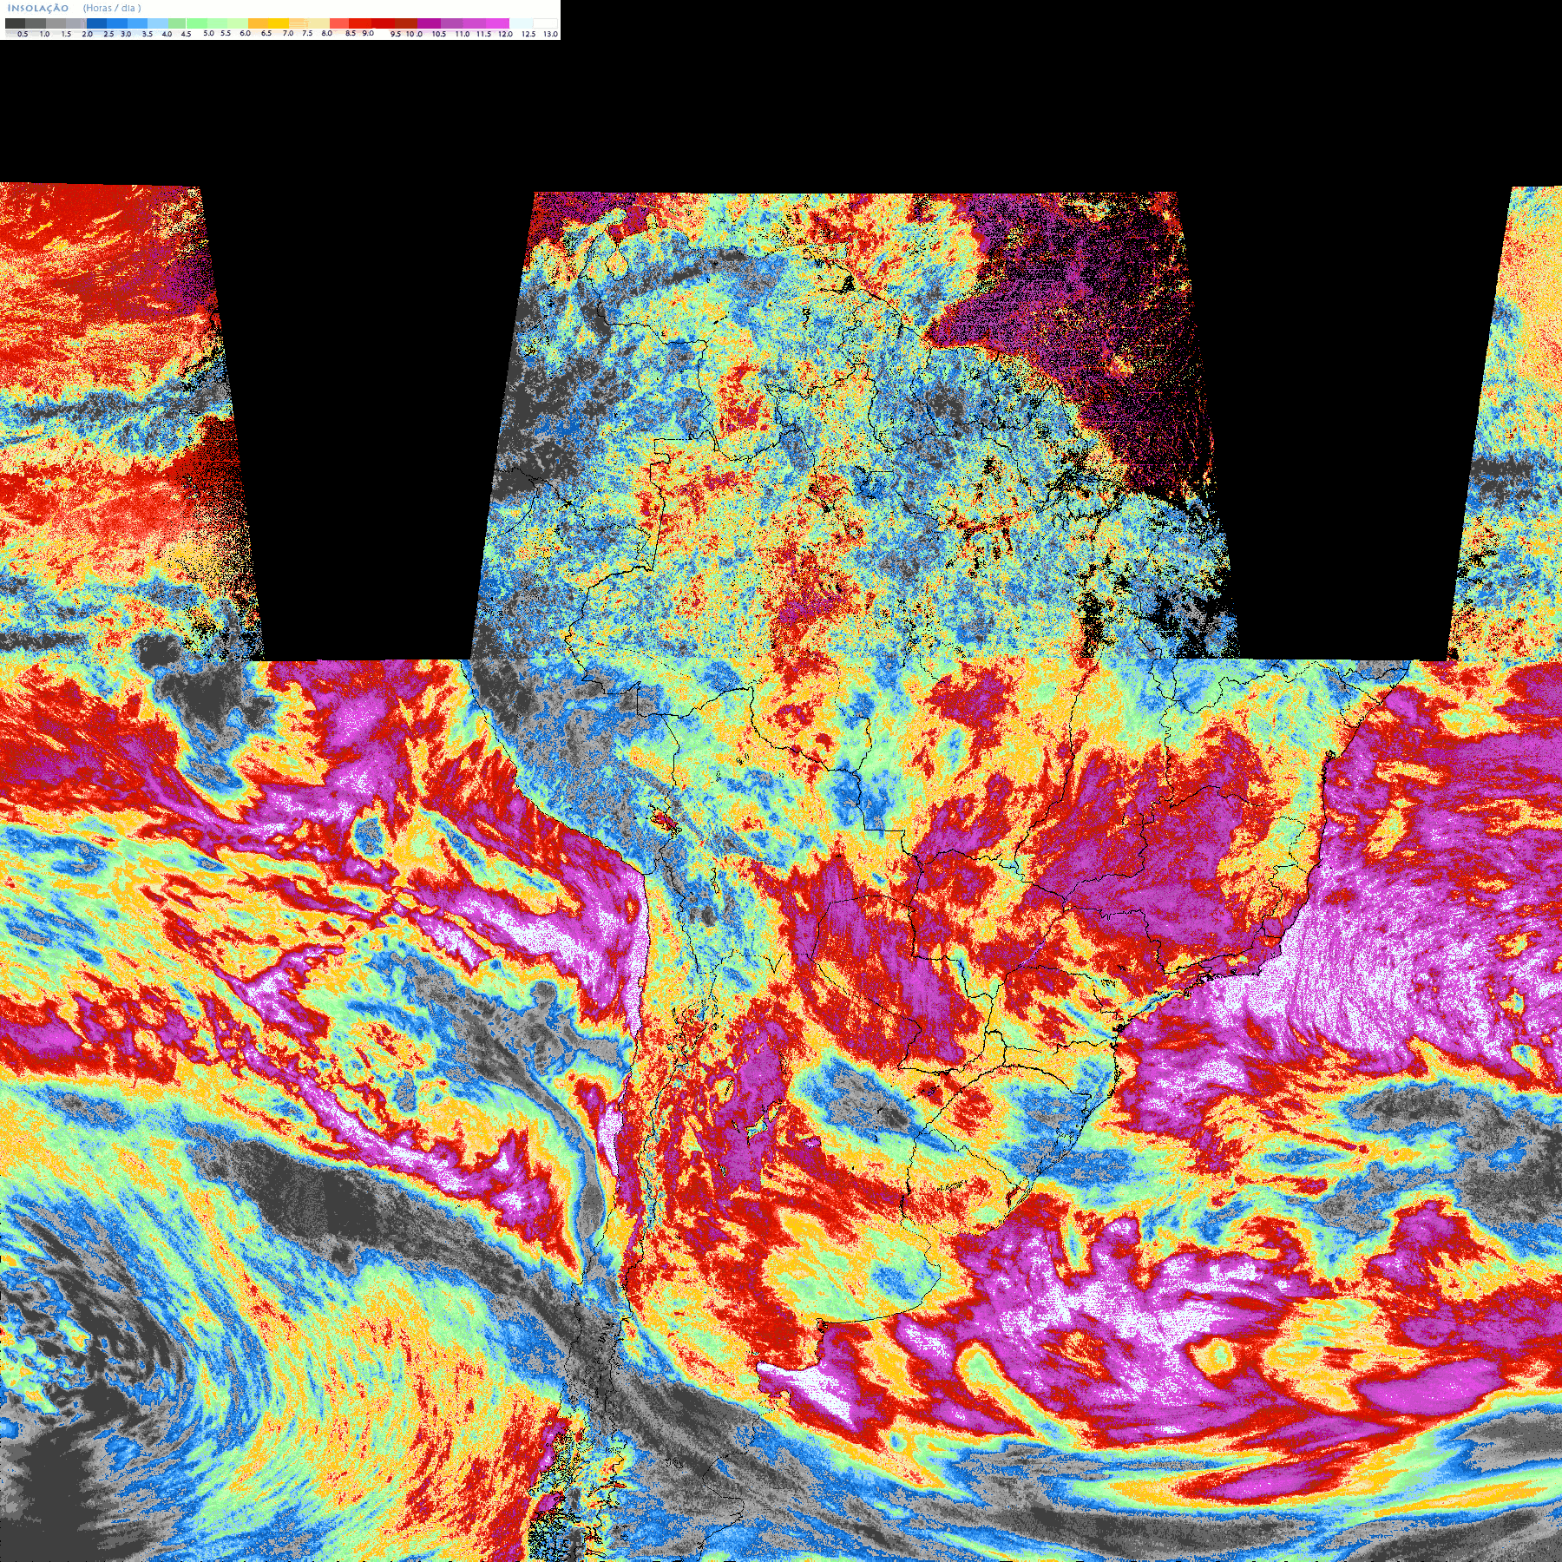
Task: Click the '9.5' legend value
Action: coord(396,34)
